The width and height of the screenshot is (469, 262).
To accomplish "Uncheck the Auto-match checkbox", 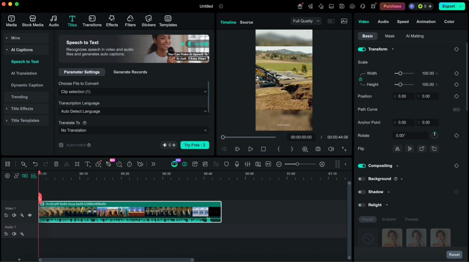I will click(x=61, y=145).
